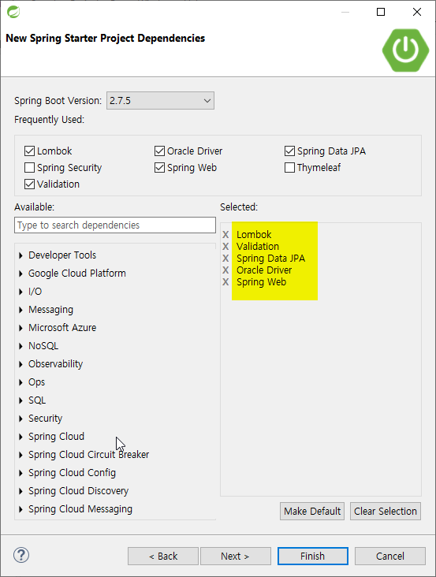Expand the Spring Cloud category
436x577 pixels.
click(21, 437)
